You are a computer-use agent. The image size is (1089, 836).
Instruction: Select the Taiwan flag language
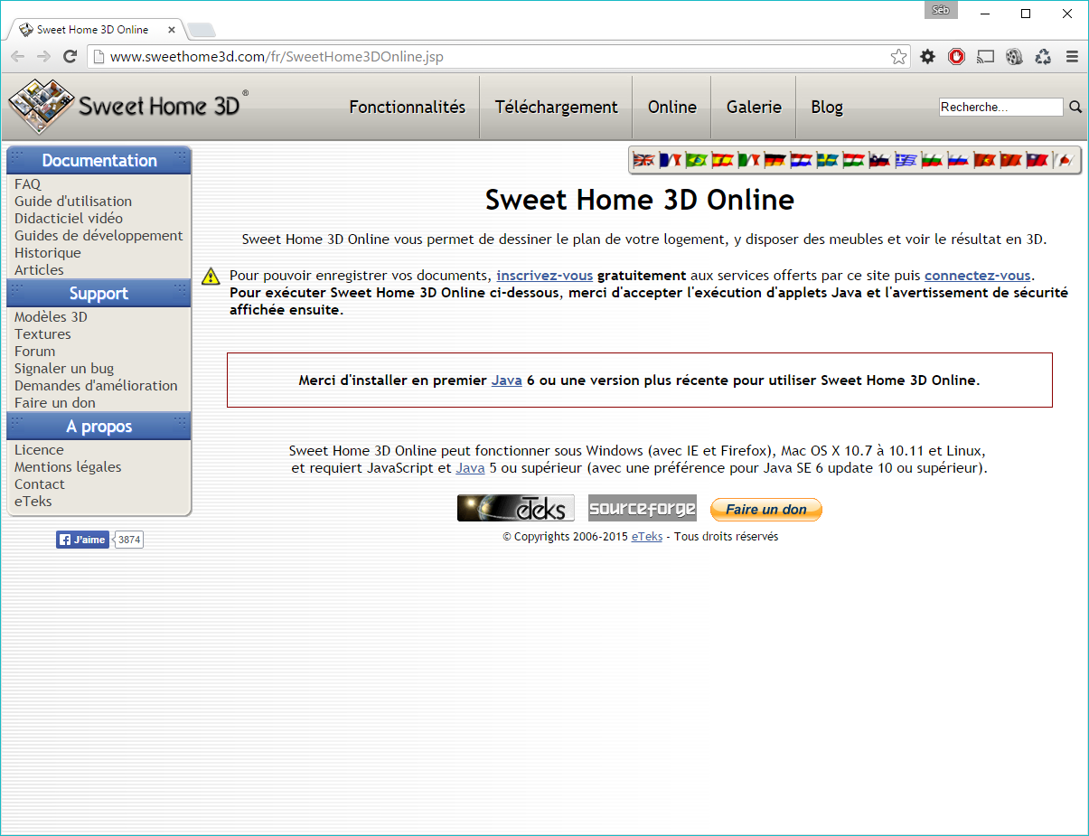(1037, 160)
